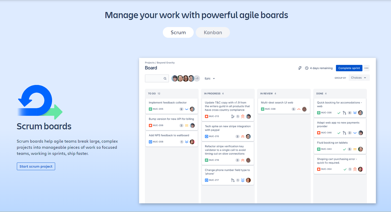Click highest priority arrows on NUC-354
The height and width of the screenshot is (212, 391).
[355, 169]
